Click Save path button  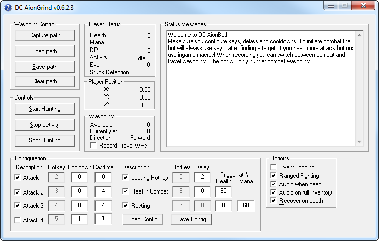(x=44, y=67)
